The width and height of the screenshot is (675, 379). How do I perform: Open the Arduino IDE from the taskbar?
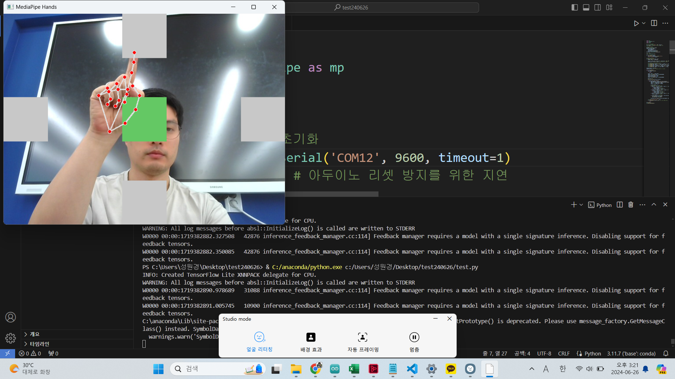[335, 369]
